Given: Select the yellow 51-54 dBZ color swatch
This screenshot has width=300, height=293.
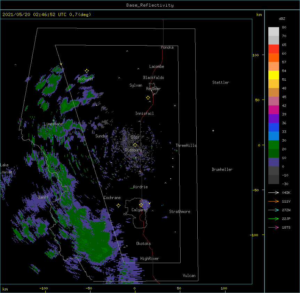Looking at the screenshot, I should click(x=274, y=75).
